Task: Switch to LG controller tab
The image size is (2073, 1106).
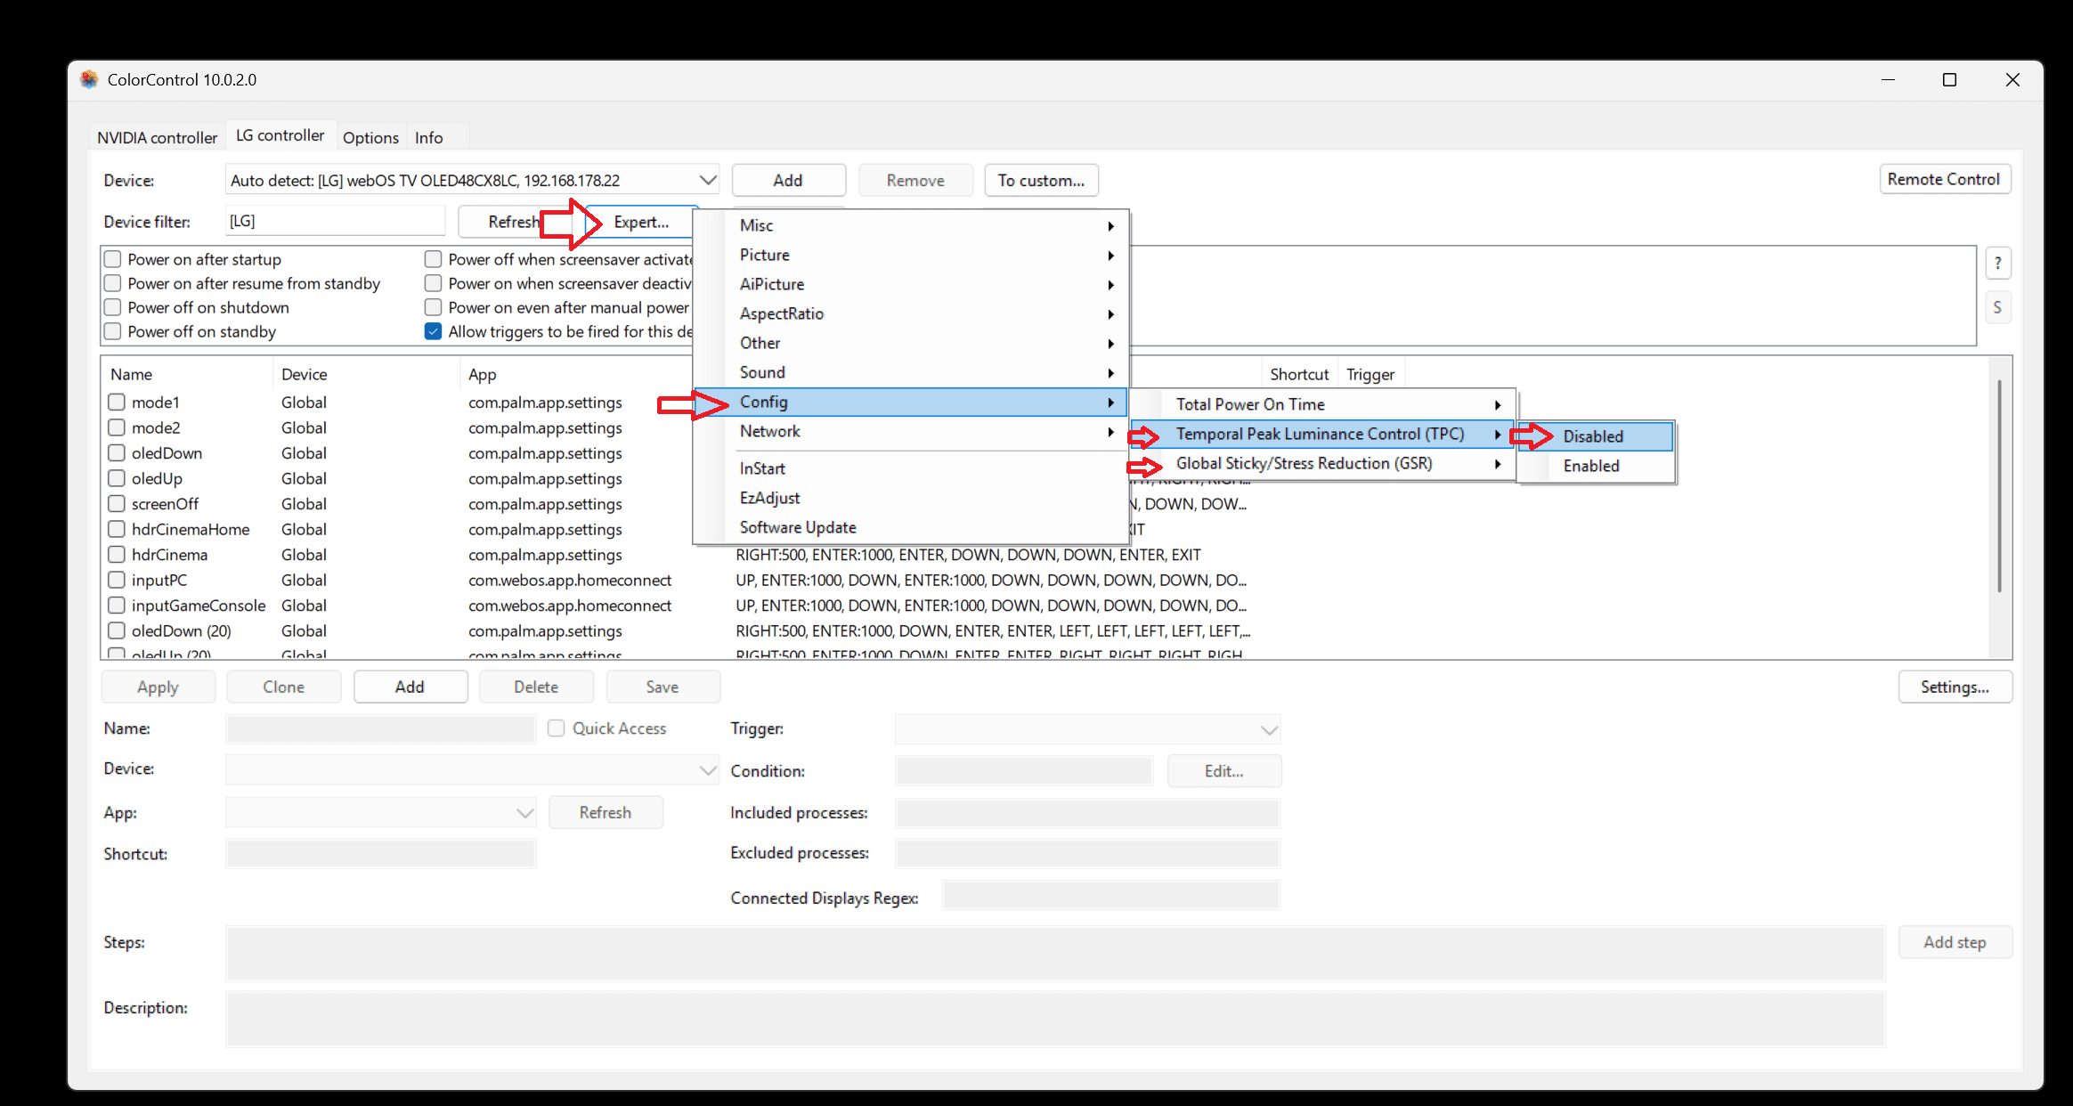Action: coord(280,135)
